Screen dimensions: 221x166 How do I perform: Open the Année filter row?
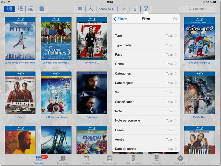pyautogui.click(x=146, y=139)
